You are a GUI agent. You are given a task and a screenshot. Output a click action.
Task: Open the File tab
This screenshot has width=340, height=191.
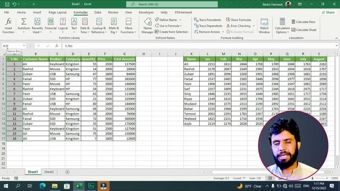point(6,12)
